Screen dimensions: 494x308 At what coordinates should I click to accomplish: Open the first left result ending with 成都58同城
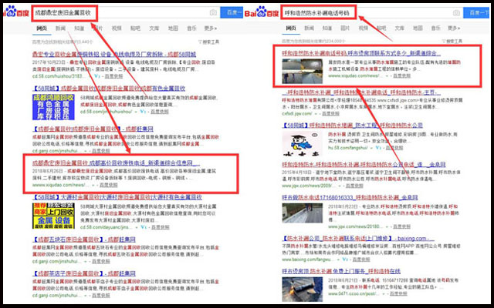click(x=114, y=54)
